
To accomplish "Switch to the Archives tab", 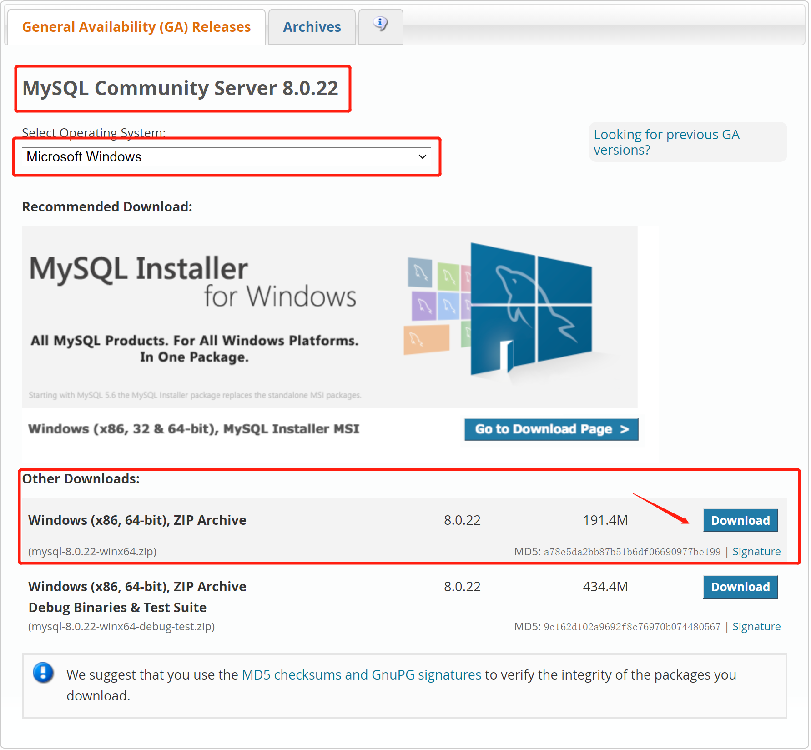I will [312, 27].
